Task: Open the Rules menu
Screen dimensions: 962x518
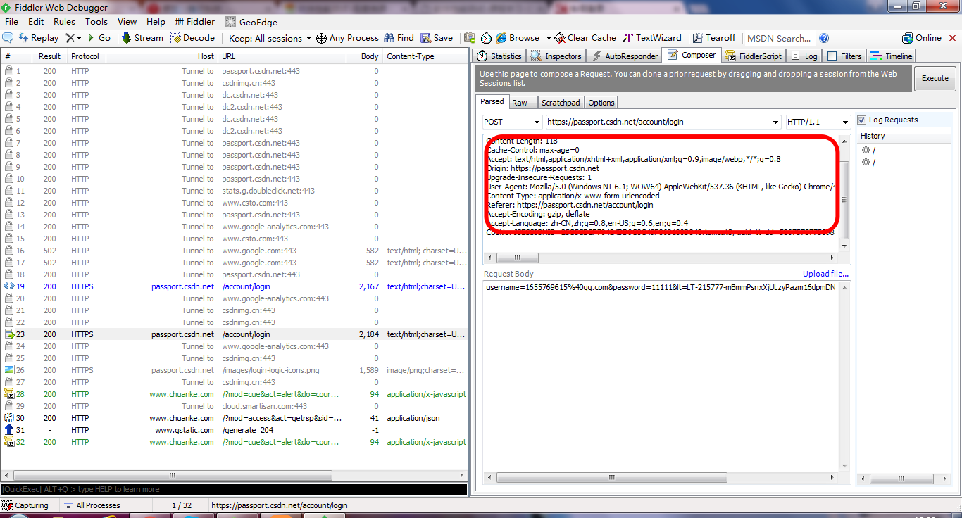Action: tap(64, 22)
